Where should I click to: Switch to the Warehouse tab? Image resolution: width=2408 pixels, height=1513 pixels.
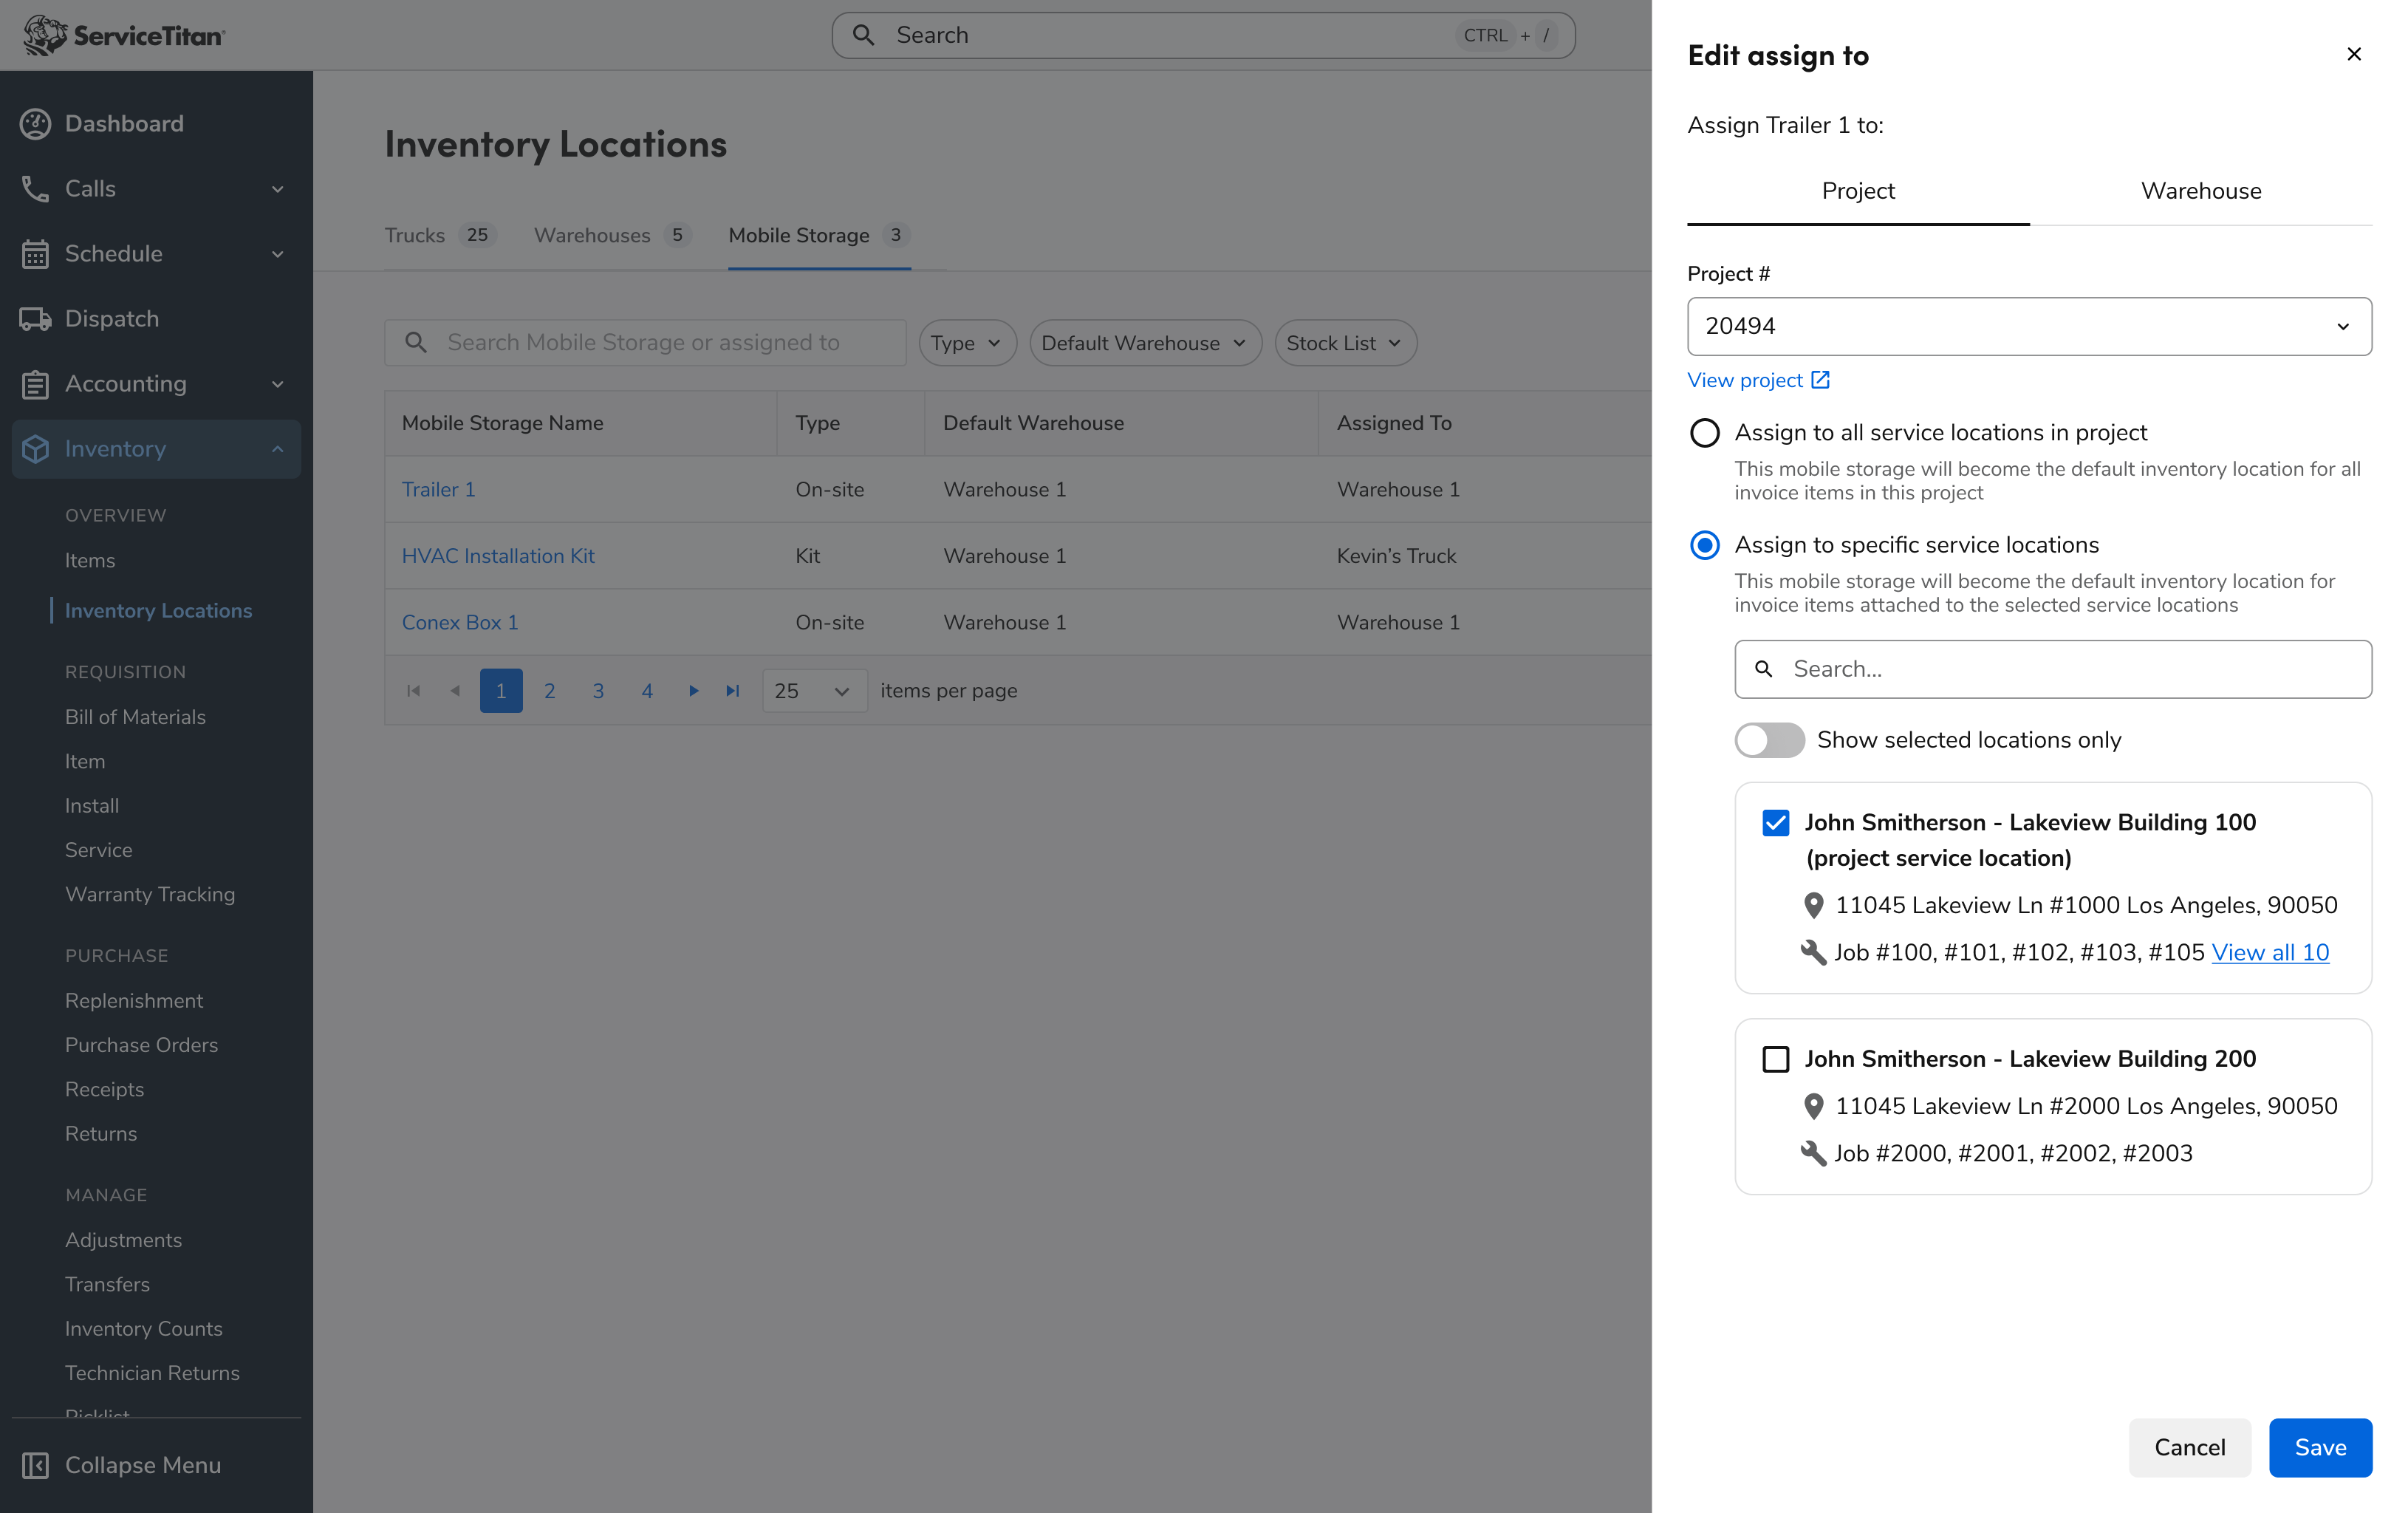pyautogui.click(x=2200, y=191)
